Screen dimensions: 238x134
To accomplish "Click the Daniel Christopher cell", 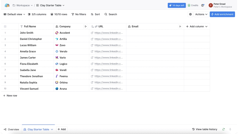I will pos(36,39).
